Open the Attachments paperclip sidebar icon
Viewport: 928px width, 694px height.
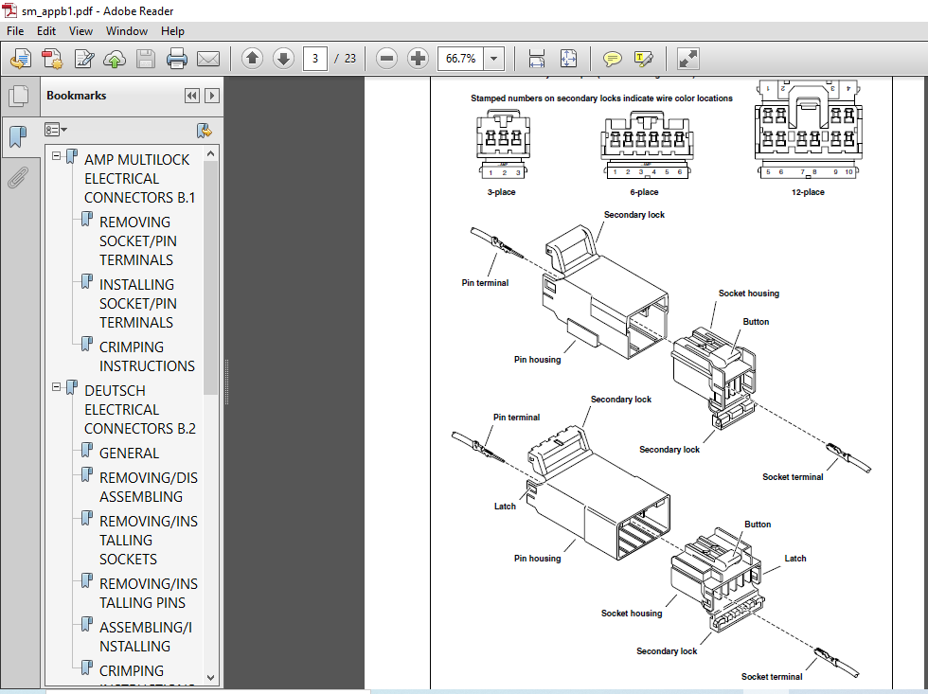click(18, 177)
